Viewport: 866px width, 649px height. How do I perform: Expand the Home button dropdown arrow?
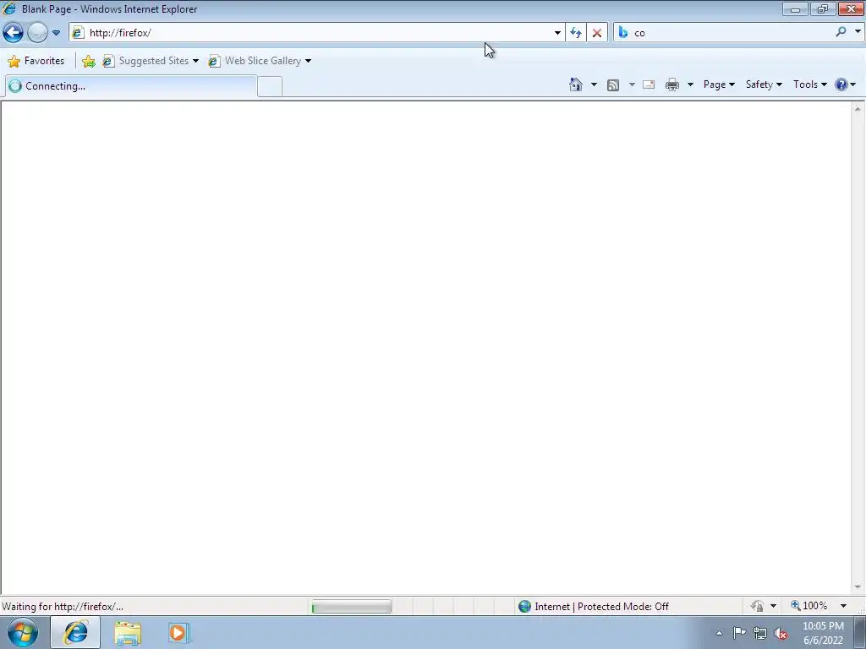click(594, 85)
